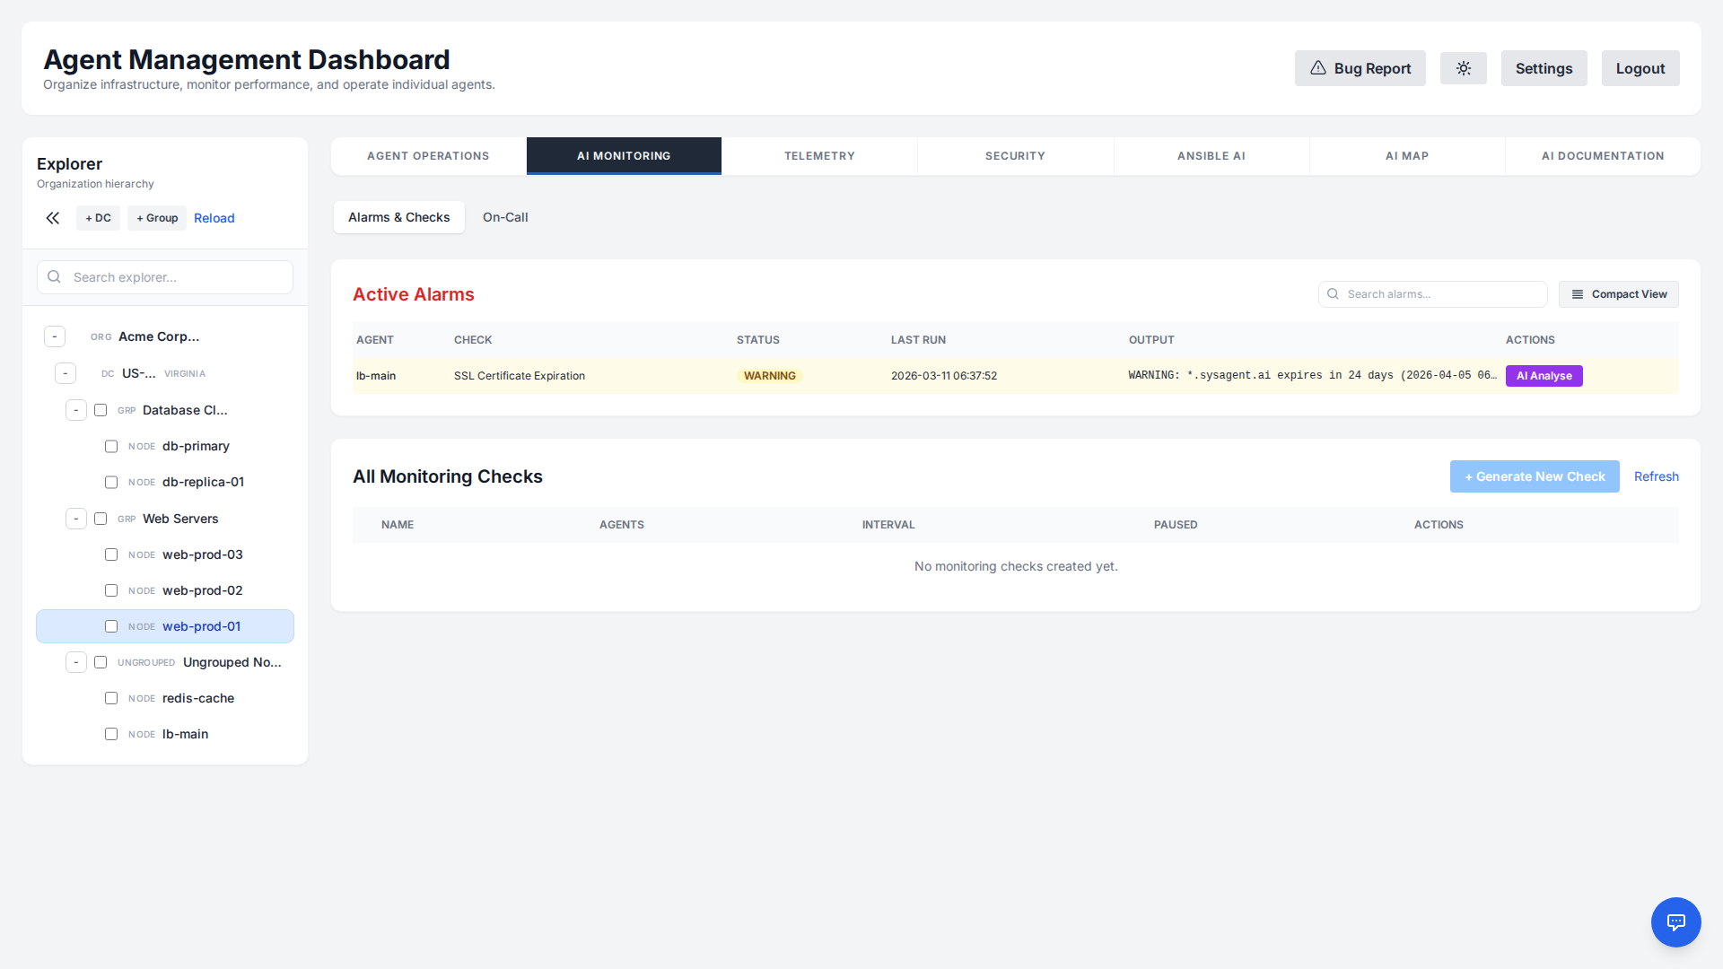Focus the Search alarms input
The width and height of the screenshot is (1723, 969).
[1432, 294]
